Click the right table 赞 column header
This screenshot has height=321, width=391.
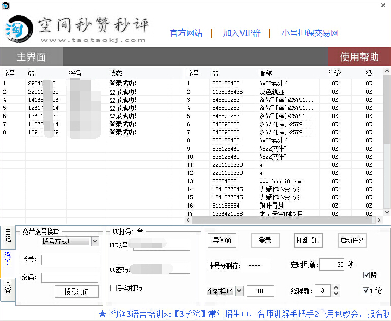click(x=369, y=73)
